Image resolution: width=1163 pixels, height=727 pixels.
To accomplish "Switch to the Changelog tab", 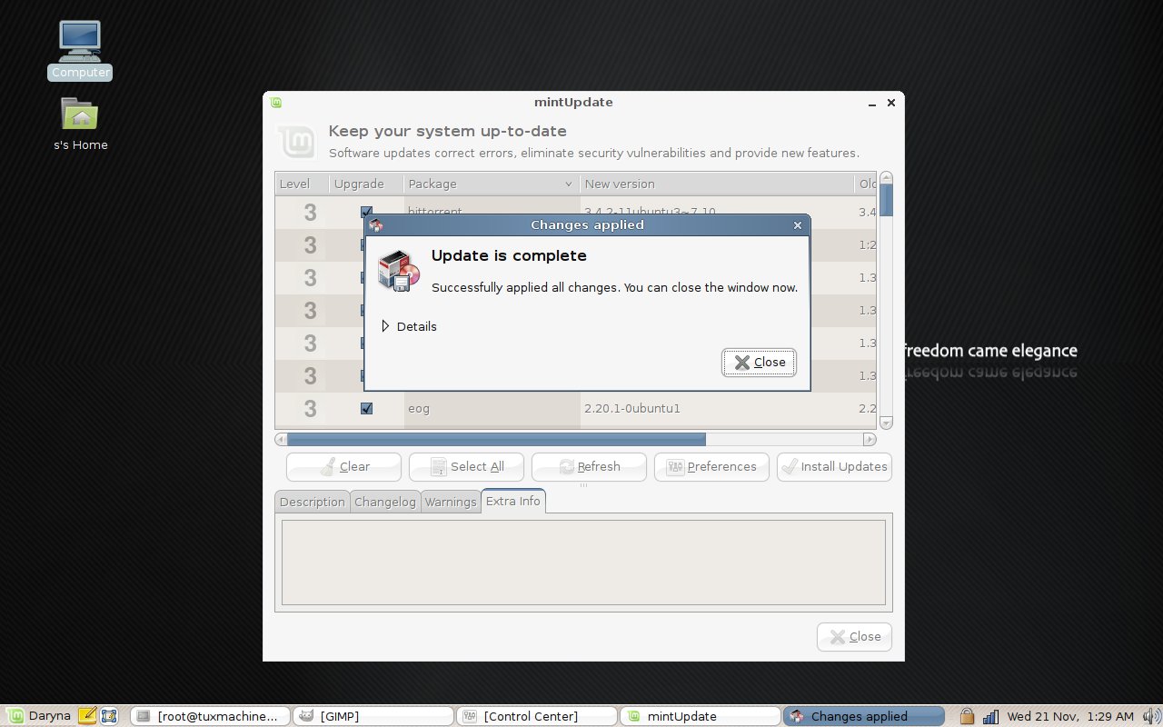I will [385, 502].
